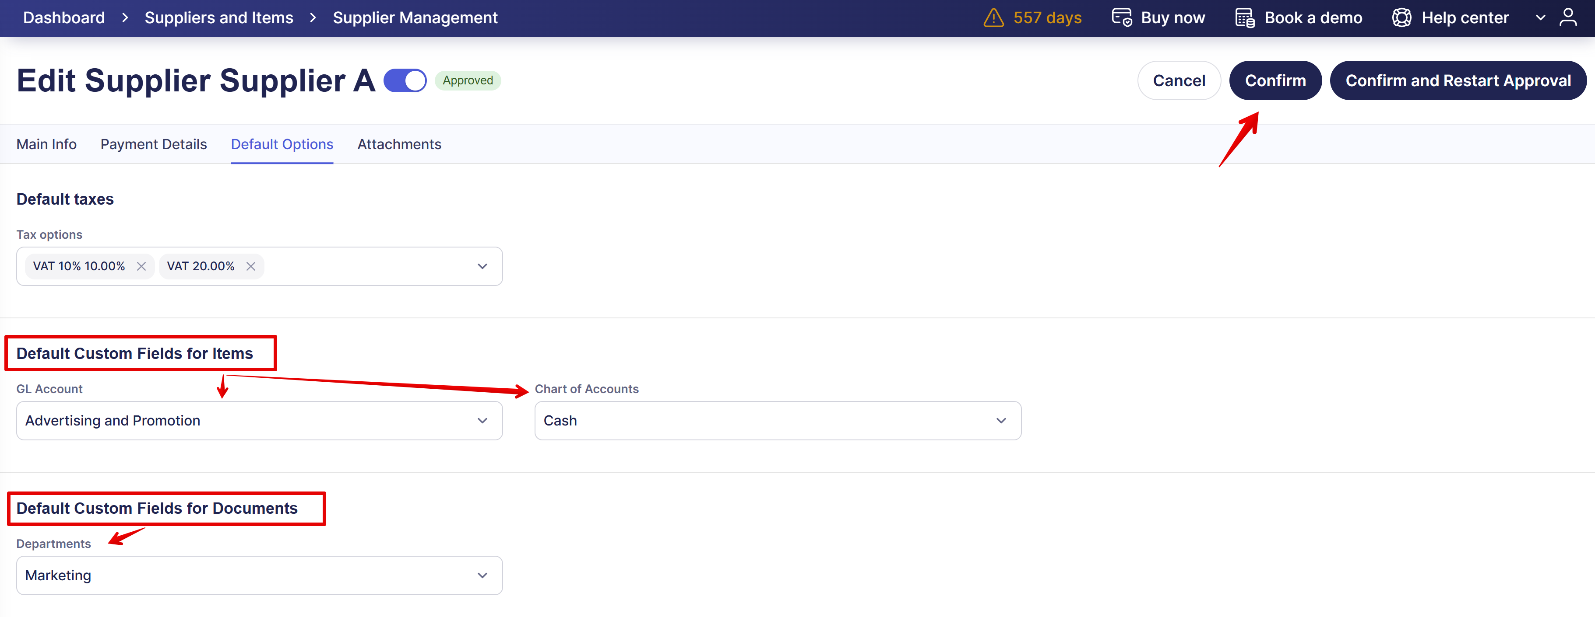Open Suppliers and Items breadcrumb
Screen dimensions: 1595x617
tap(218, 17)
